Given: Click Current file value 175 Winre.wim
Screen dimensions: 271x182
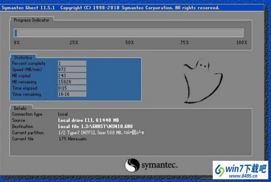Looking at the screenshot, I should (73, 139).
